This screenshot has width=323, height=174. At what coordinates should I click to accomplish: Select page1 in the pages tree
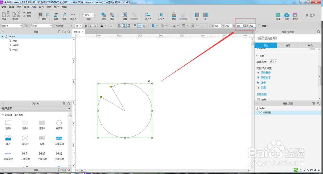15,41
